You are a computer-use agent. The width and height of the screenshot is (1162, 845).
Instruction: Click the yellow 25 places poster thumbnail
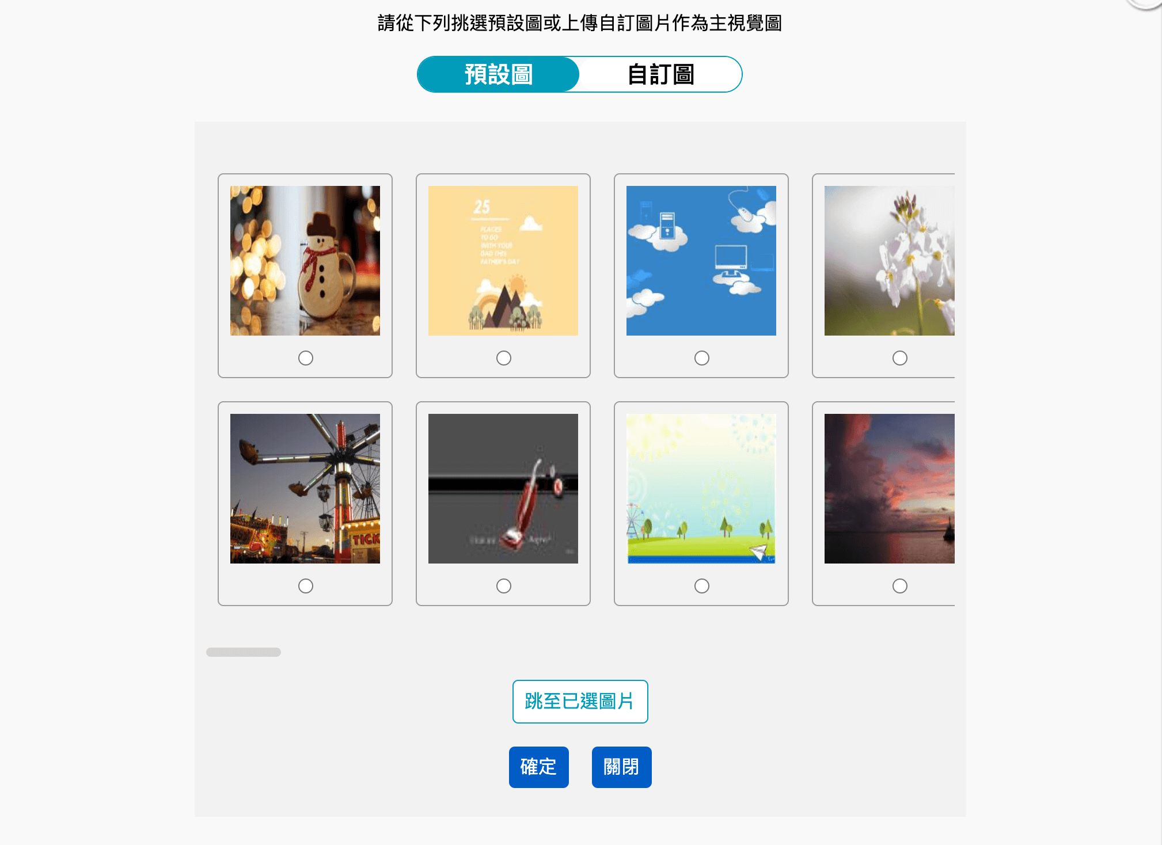point(503,261)
